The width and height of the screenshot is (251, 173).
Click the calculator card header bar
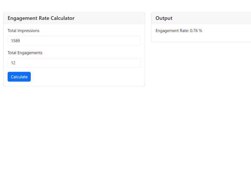(110, 18)
